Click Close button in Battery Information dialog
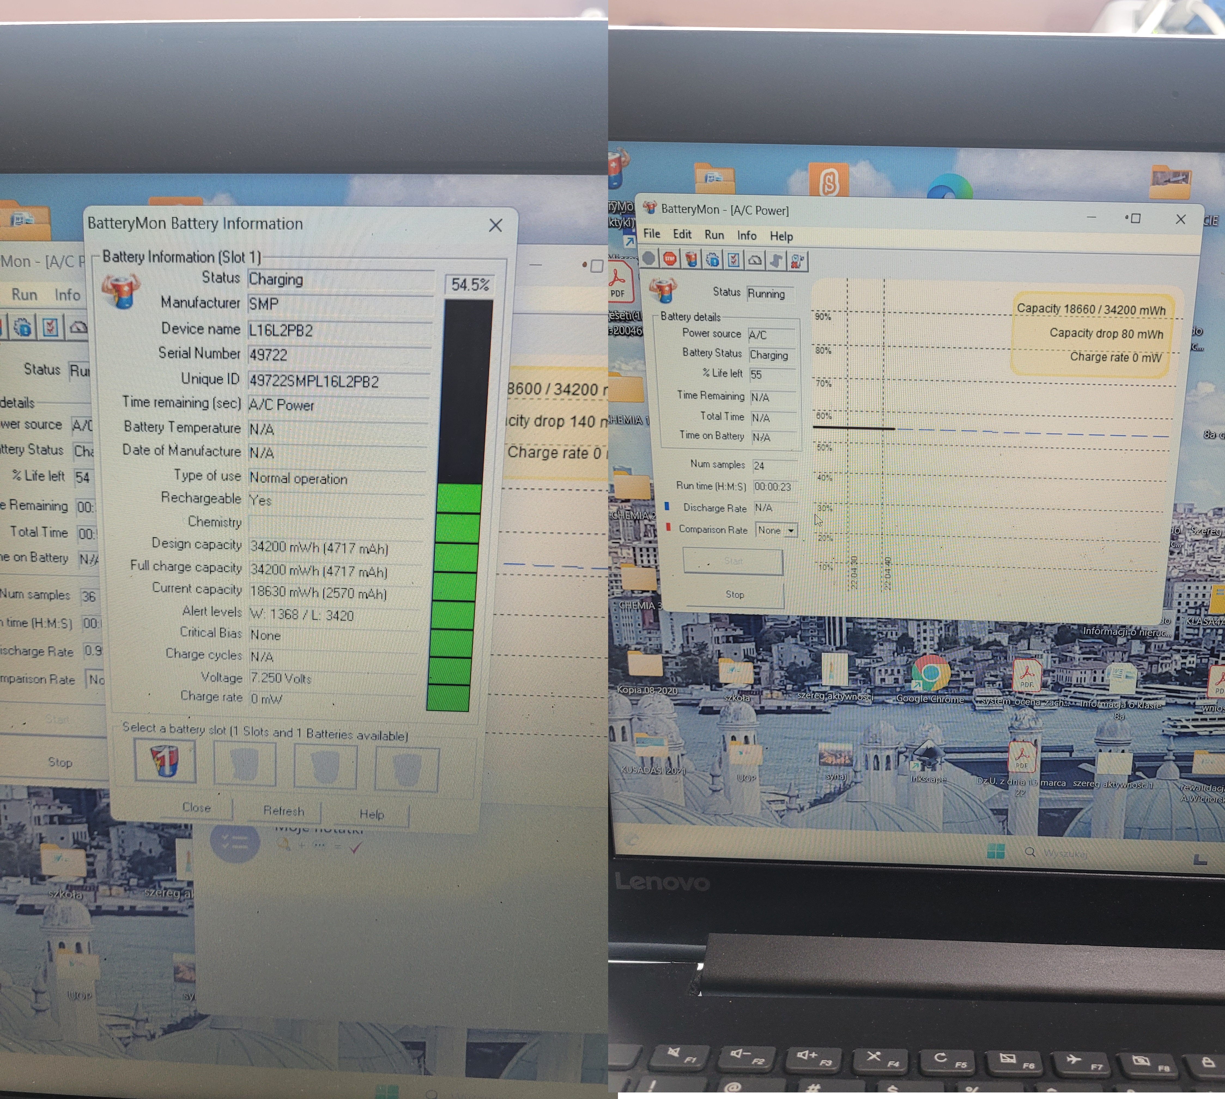This screenshot has height=1099, width=1225. (197, 807)
